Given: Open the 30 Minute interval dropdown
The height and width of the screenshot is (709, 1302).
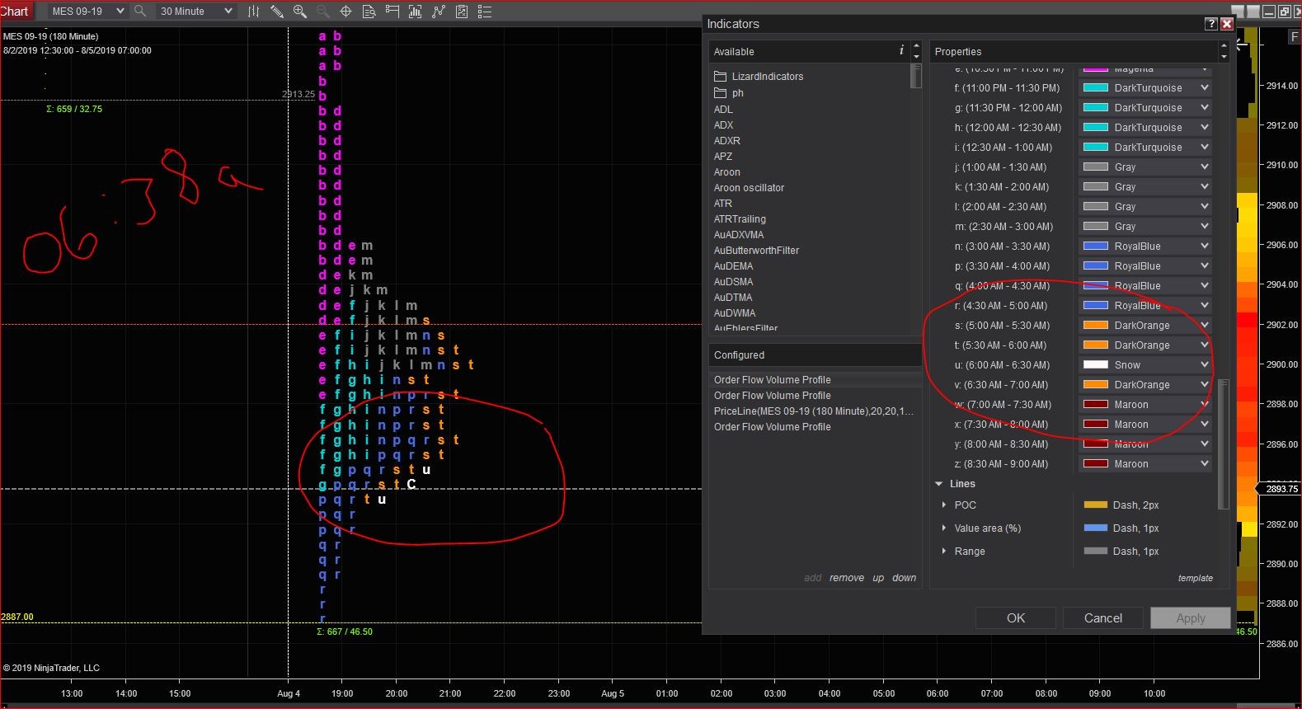Looking at the screenshot, I should 196,12.
